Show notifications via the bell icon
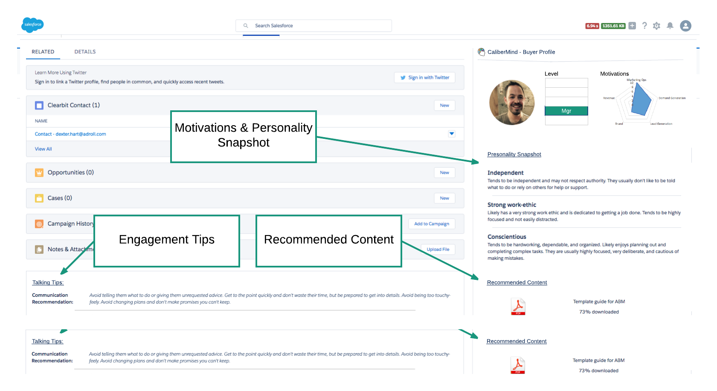The height and width of the screenshot is (391, 717). pyautogui.click(x=670, y=26)
